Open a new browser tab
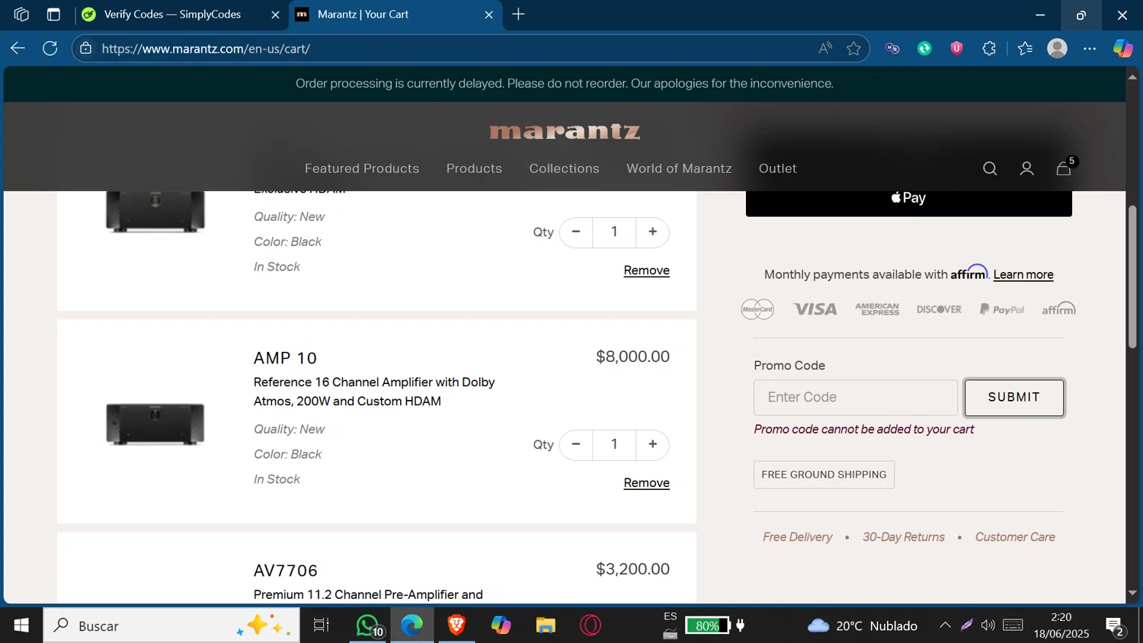The width and height of the screenshot is (1143, 643). tap(518, 14)
